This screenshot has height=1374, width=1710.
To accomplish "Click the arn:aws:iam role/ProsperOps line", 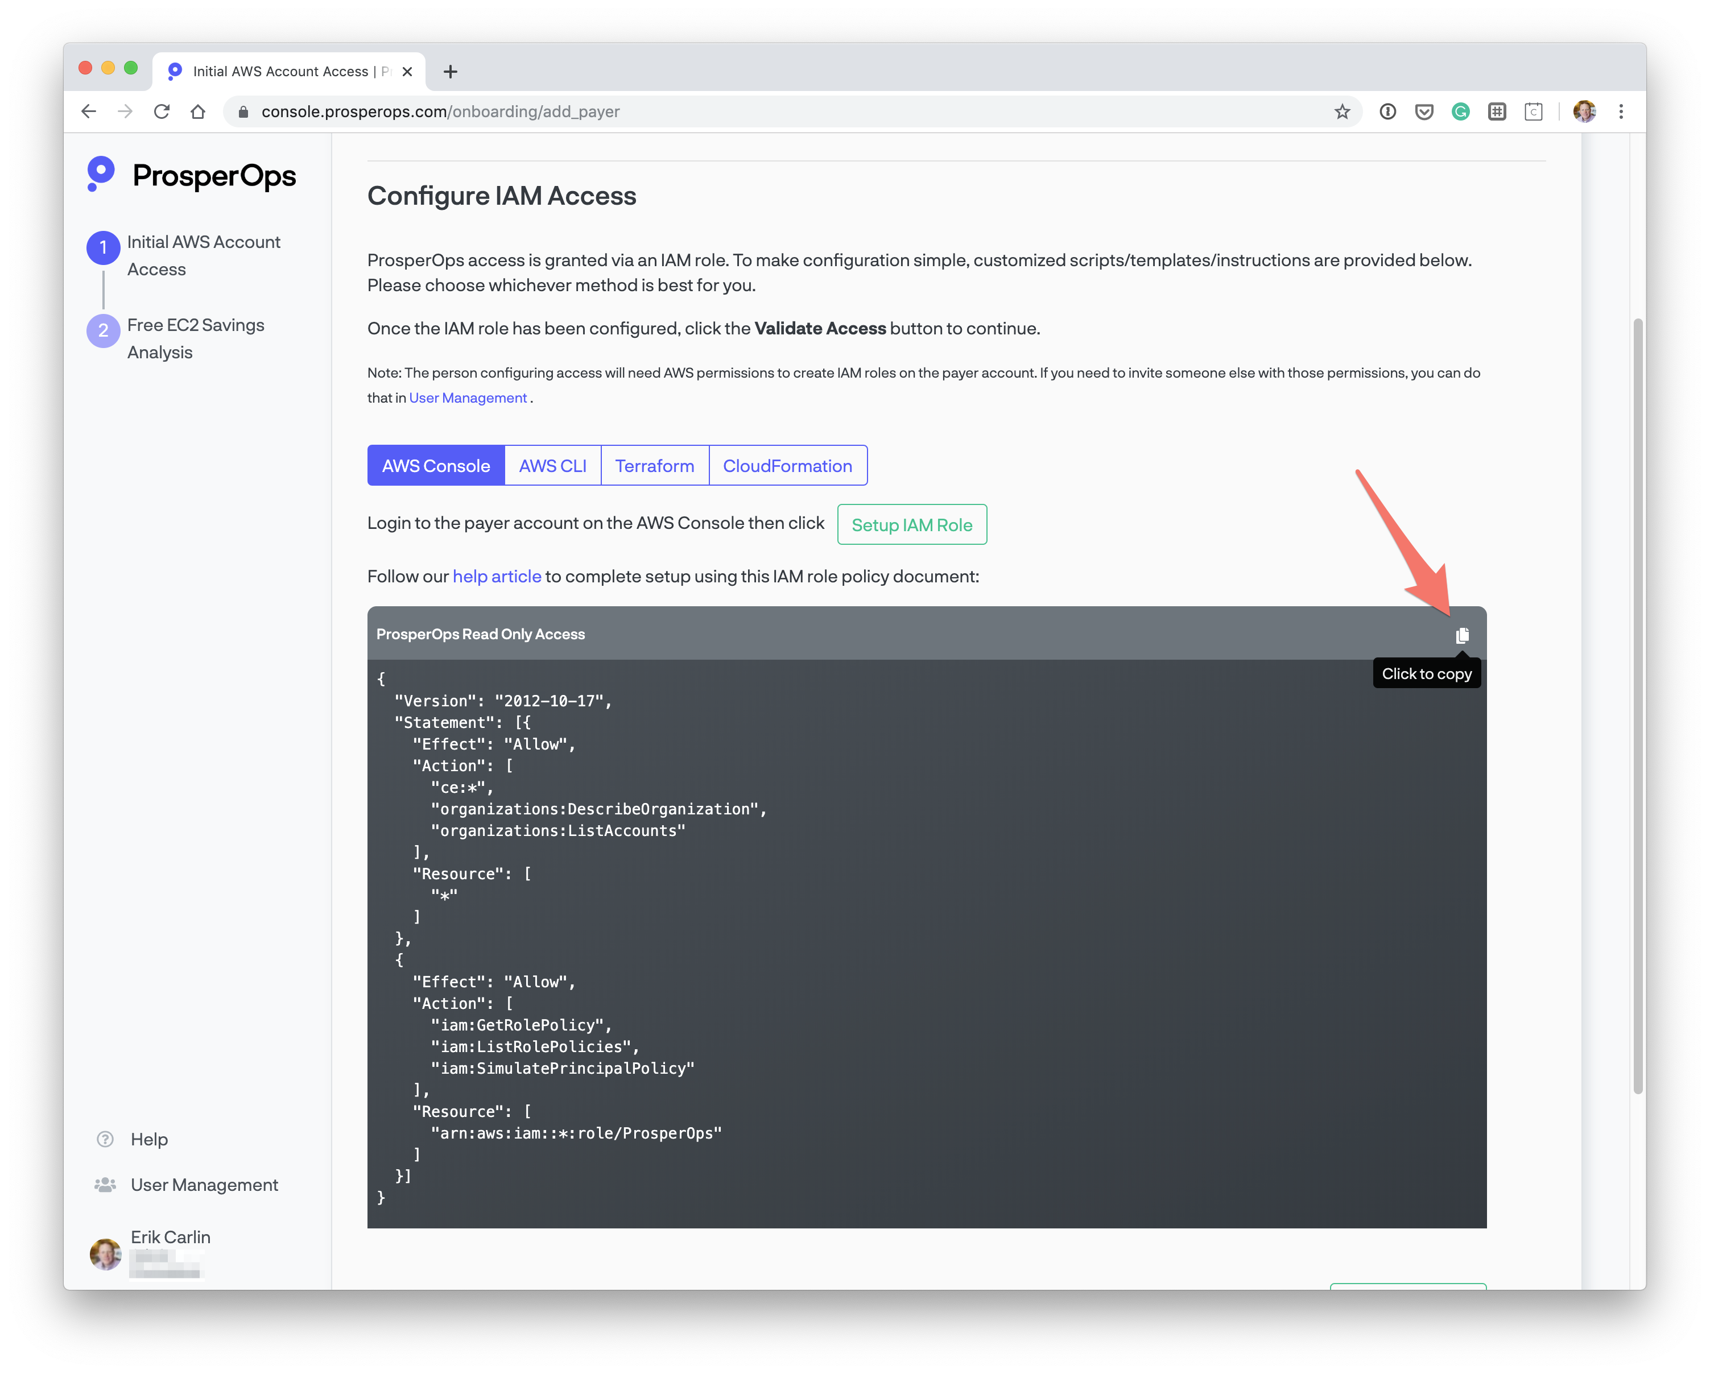I will tap(577, 1133).
